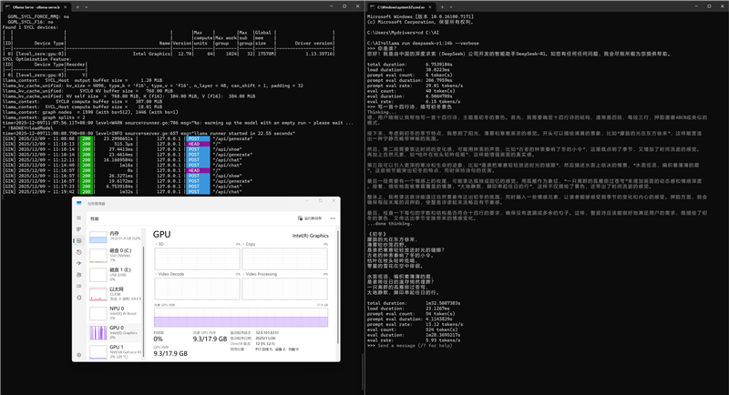The width and height of the screenshot is (729, 395).
Task: Expand the 3D engine graph dropdown
Action: [158, 244]
